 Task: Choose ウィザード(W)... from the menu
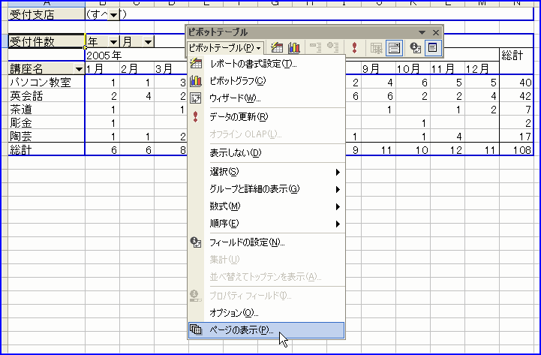coord(266,98)
